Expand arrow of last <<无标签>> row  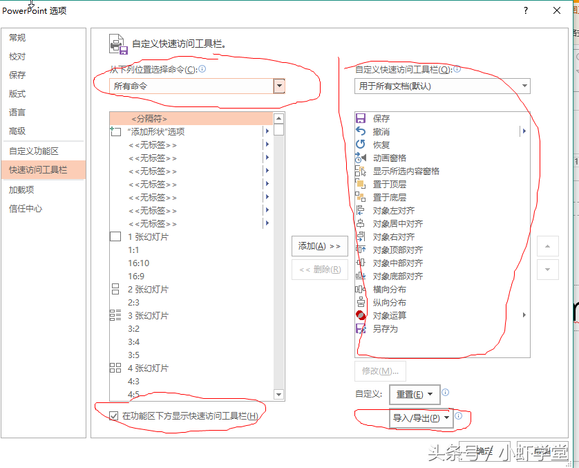(267, 223)
